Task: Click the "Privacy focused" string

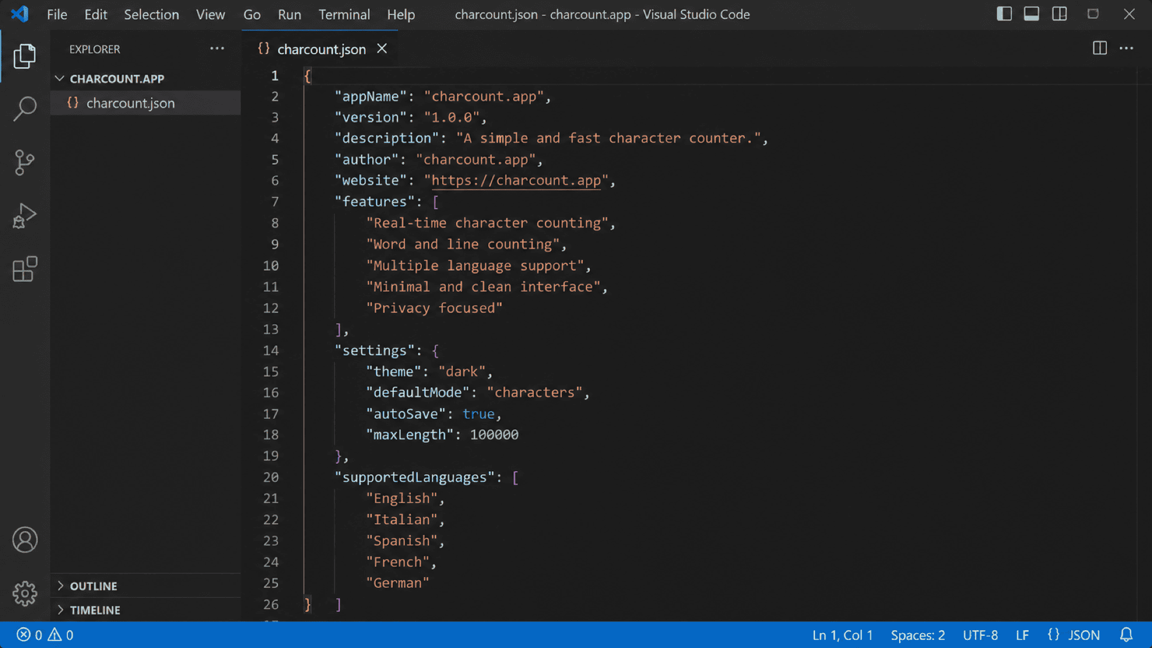Action: (x=434, y=308)
